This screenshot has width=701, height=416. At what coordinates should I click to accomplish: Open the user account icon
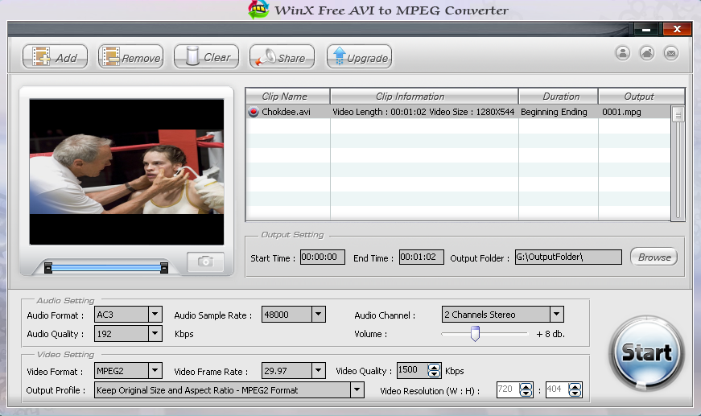click(x=623, y=53)
